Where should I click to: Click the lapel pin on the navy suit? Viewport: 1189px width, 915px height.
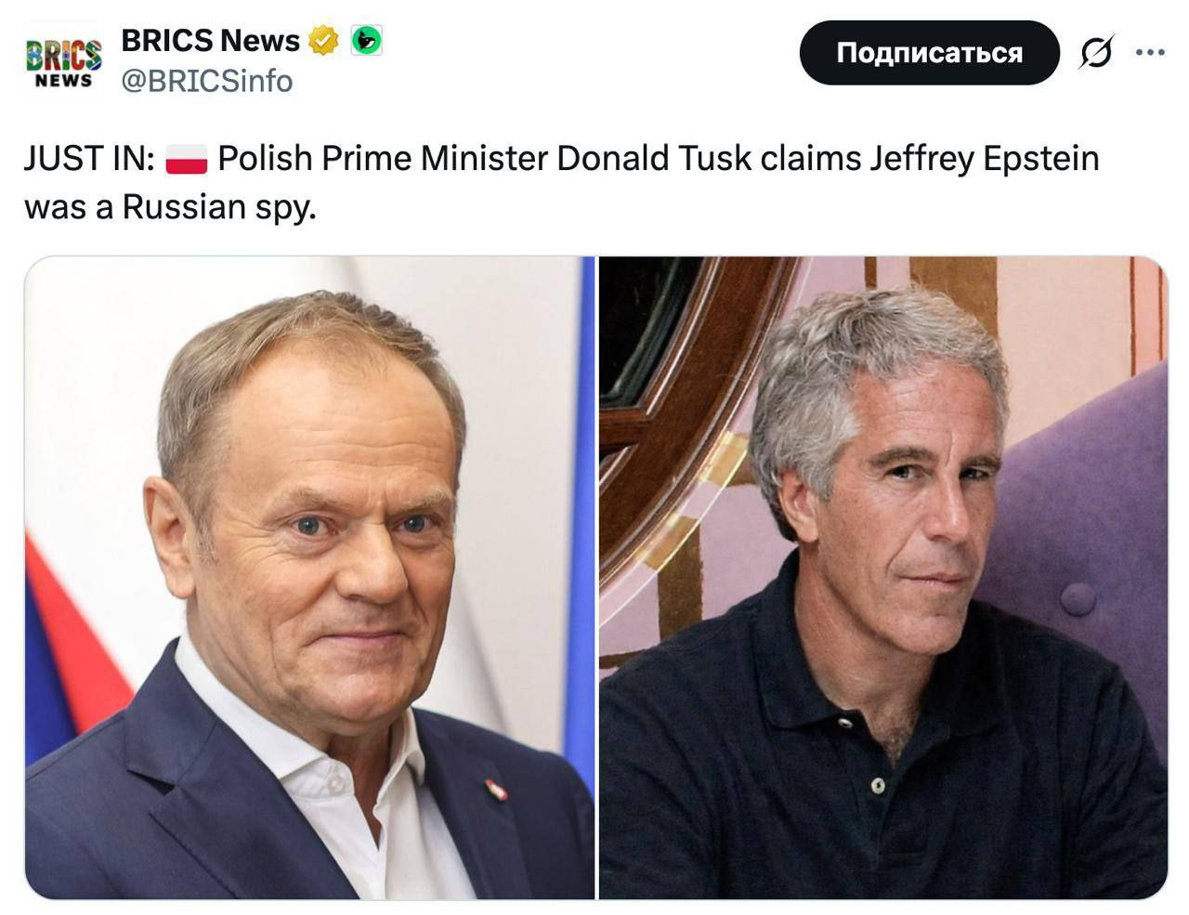(493, 789)
